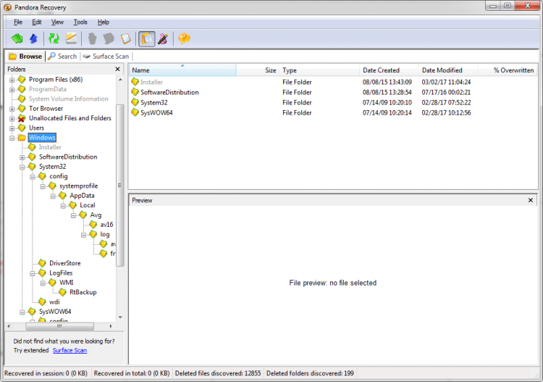Click the blue Up one level arrow icon
The width and height of the screenshot is (543, 382).
33,38
